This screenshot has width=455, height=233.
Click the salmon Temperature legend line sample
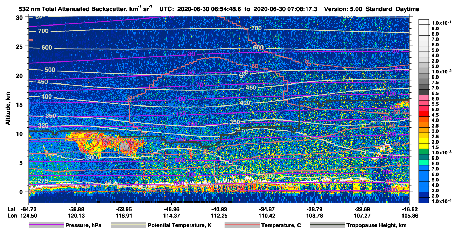tap(242, 225)
